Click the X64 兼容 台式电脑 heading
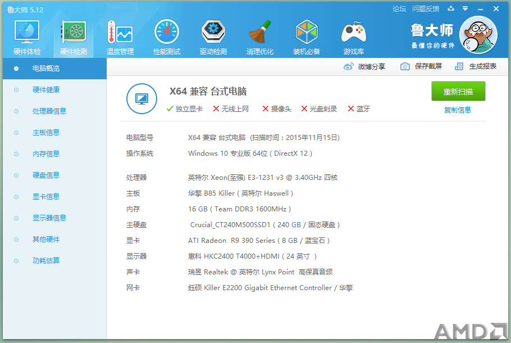 [x=208, y=92]
